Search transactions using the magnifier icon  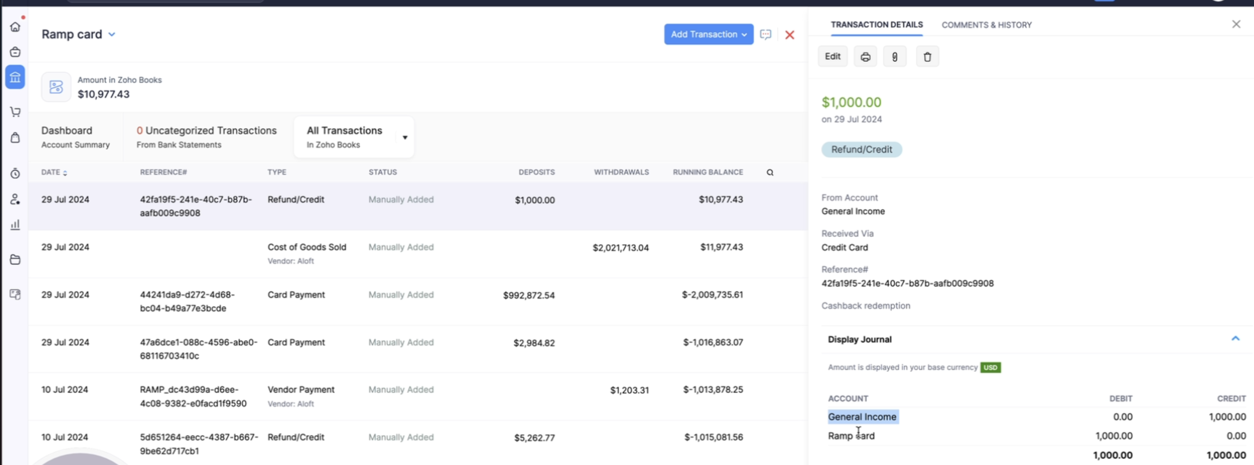(x=769, y=172)
